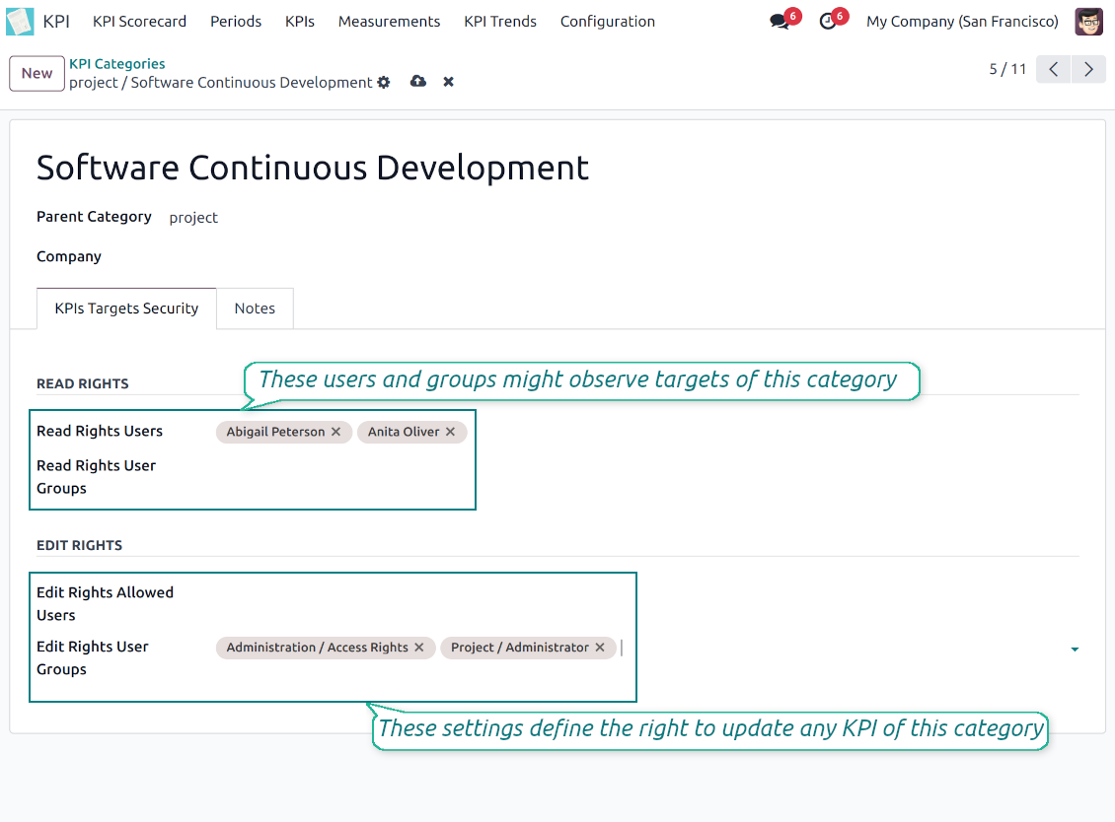Image resolution: width=1115 pixels, height=822 pixels.
Task: Open the KPIs menu
Action: point(300,22)
